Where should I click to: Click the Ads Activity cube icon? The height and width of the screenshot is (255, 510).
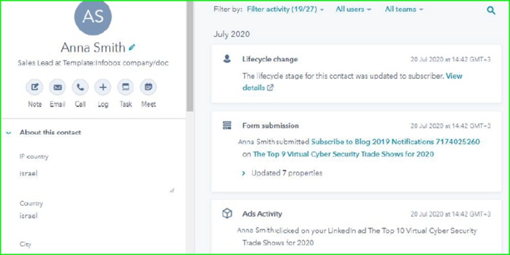pyautogui.click(x=227, y=213)
